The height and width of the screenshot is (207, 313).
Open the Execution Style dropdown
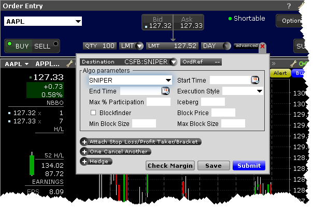tap(259, 91)
